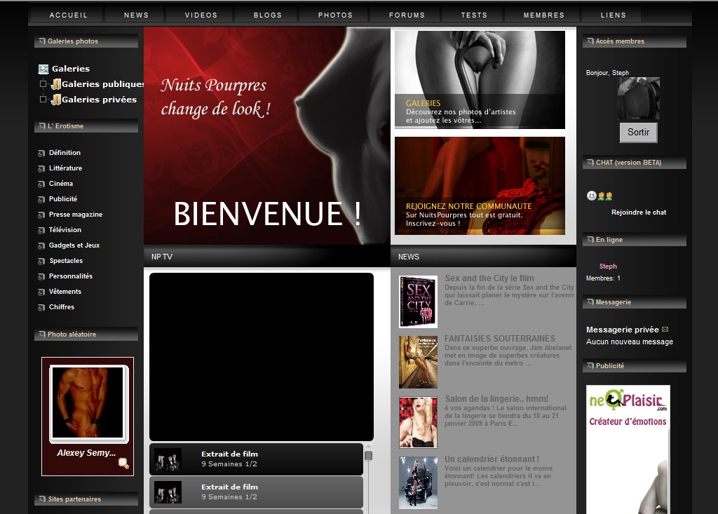The width and height of the screenshot is (718, 514).
Task: Click the Sites partenaires header icon
Action: (42, 499)
